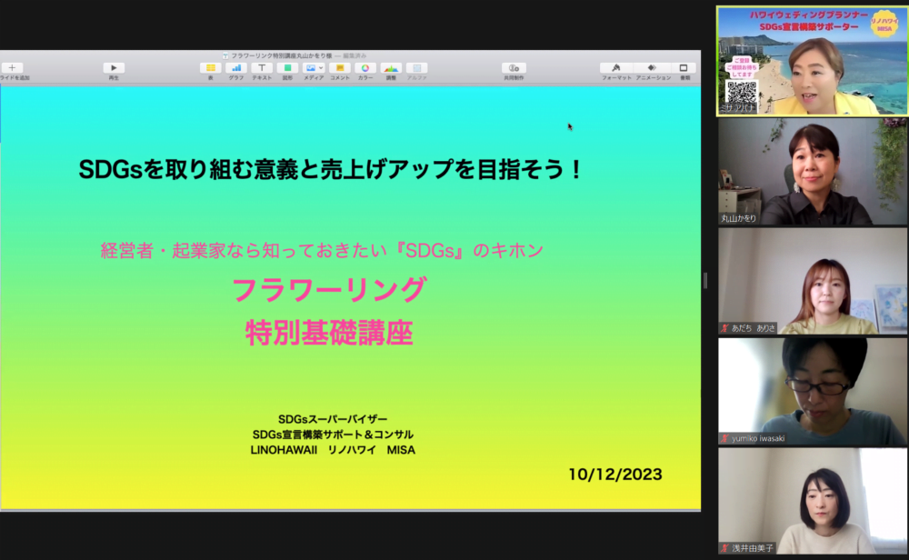The image size is (909, 560).
Task: Toggle the Animate (アニメーション) panel
Action: tap(653, 67)
